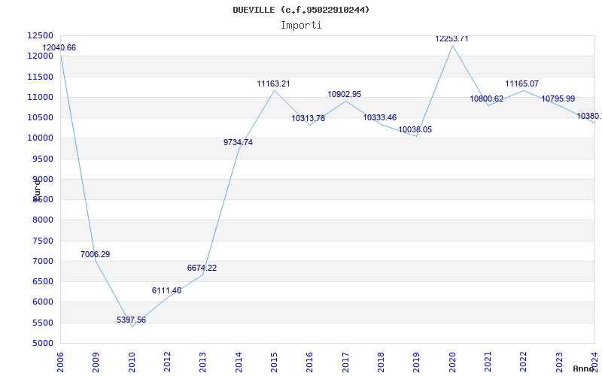Click the 12253.71 data label for 2020
The width and height of the screenshot is (602, 376).
pos(452,39)
